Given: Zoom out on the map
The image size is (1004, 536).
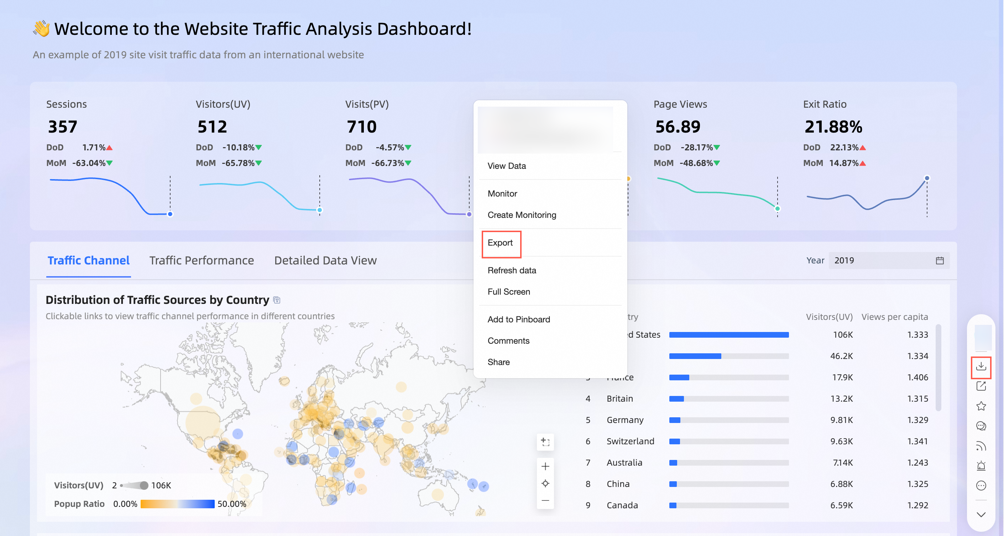Looking at the screenshot, I should 545,500.
